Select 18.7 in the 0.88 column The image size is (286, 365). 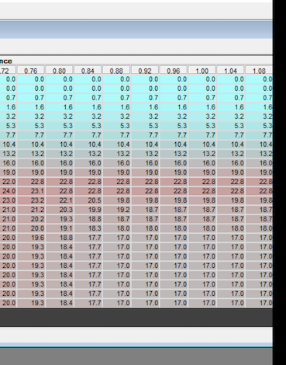(x=117, y=219)
